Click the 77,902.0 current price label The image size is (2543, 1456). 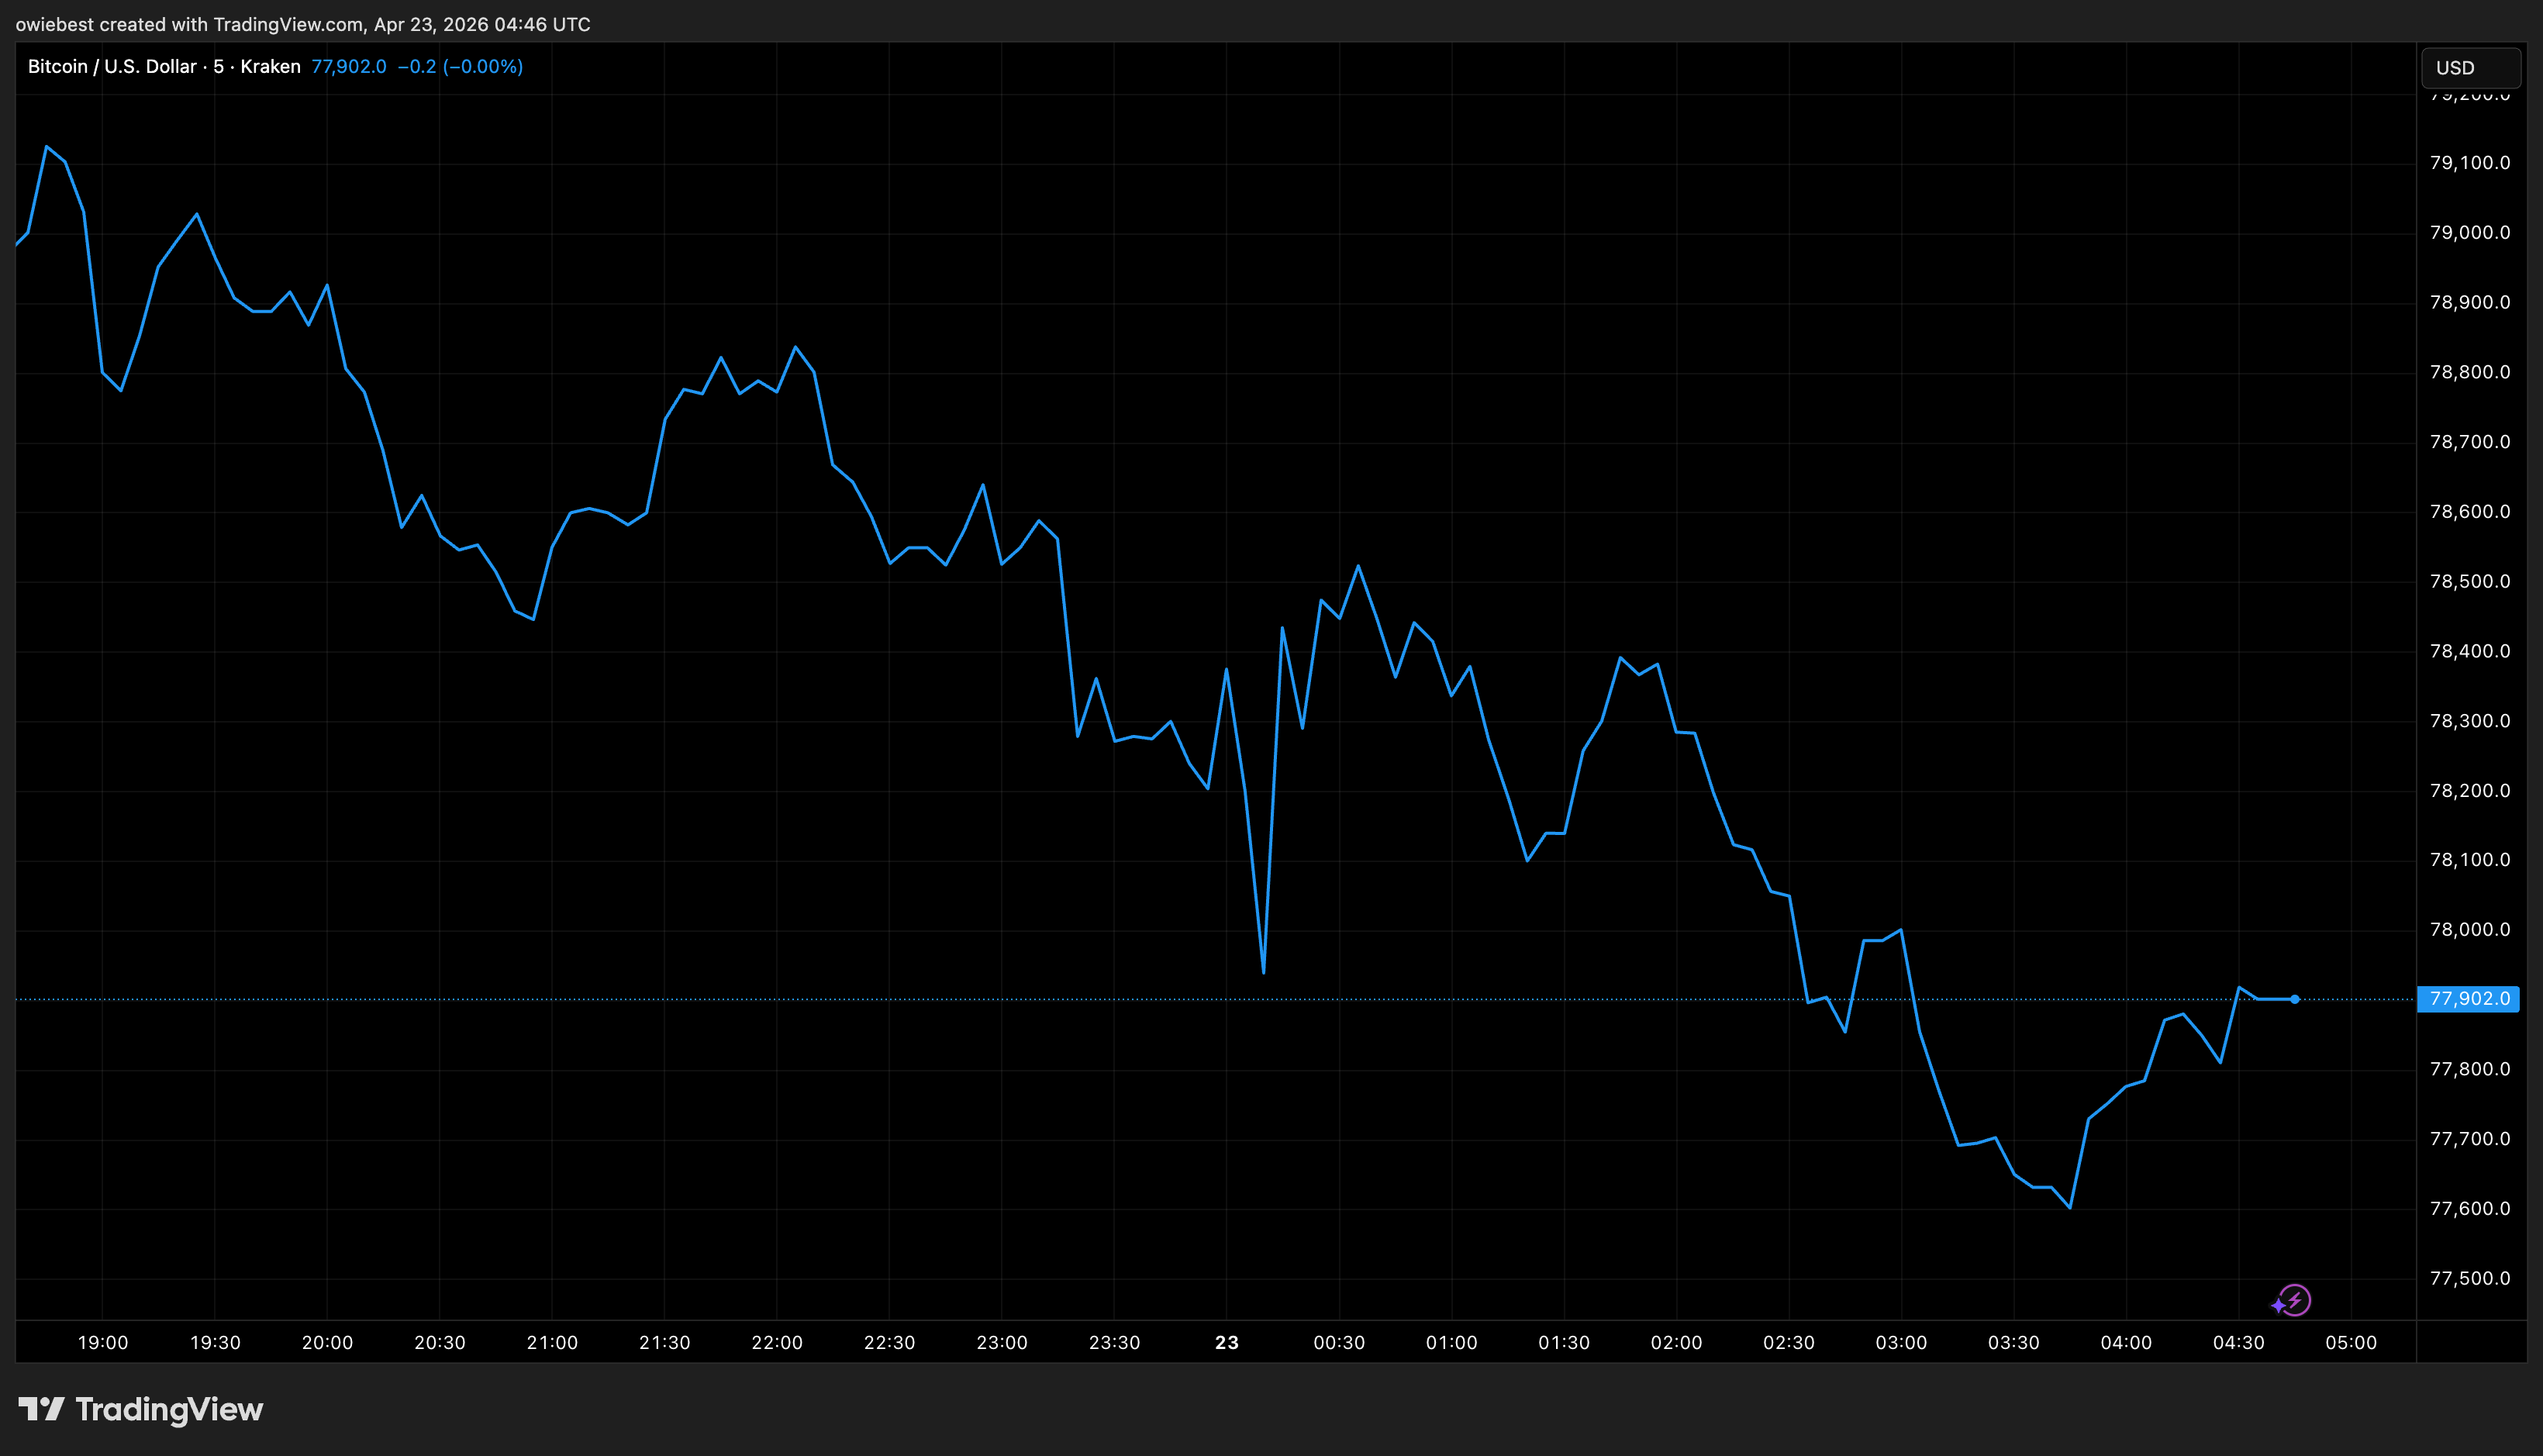(2468, 999)
